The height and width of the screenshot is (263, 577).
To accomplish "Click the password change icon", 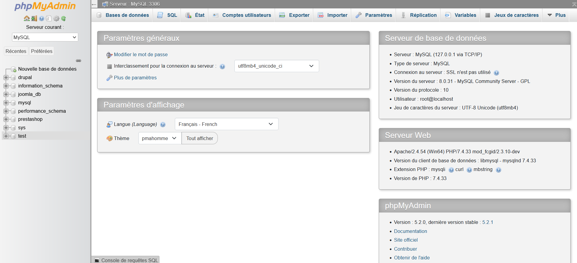I will pos(110,55).
